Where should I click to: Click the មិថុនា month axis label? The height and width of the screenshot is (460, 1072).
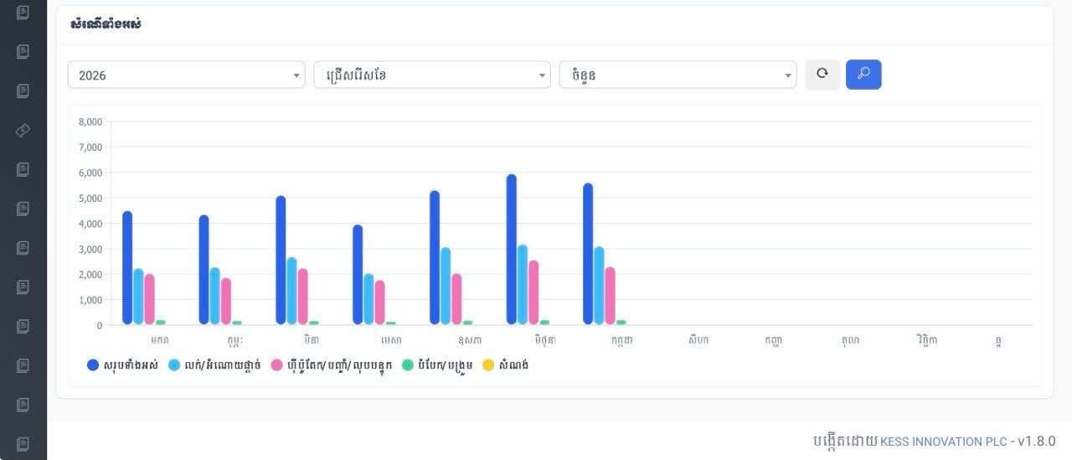tap(545, 340)
